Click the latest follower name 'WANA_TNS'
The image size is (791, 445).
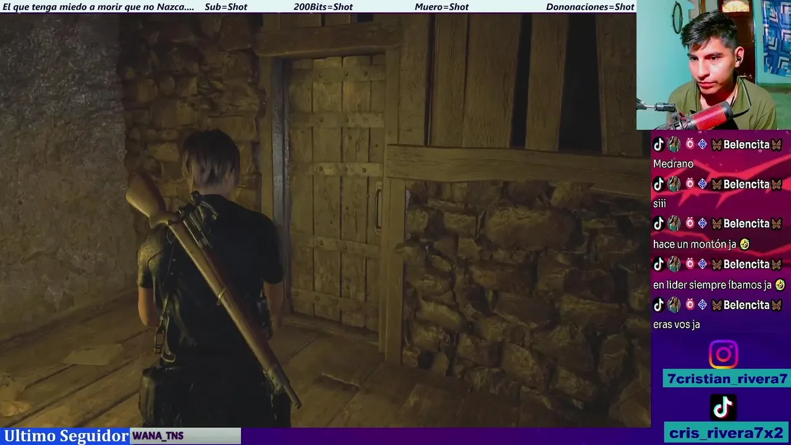pos(158,436)
